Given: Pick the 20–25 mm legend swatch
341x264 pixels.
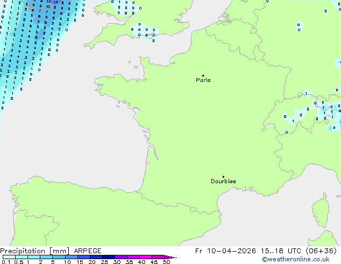Looking at the screenshot, I should [x=96, y=257].
